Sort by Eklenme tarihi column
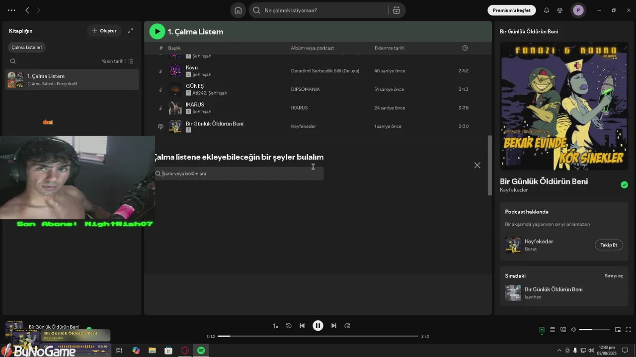Screen dimensions: 636x357 (389, 48)
